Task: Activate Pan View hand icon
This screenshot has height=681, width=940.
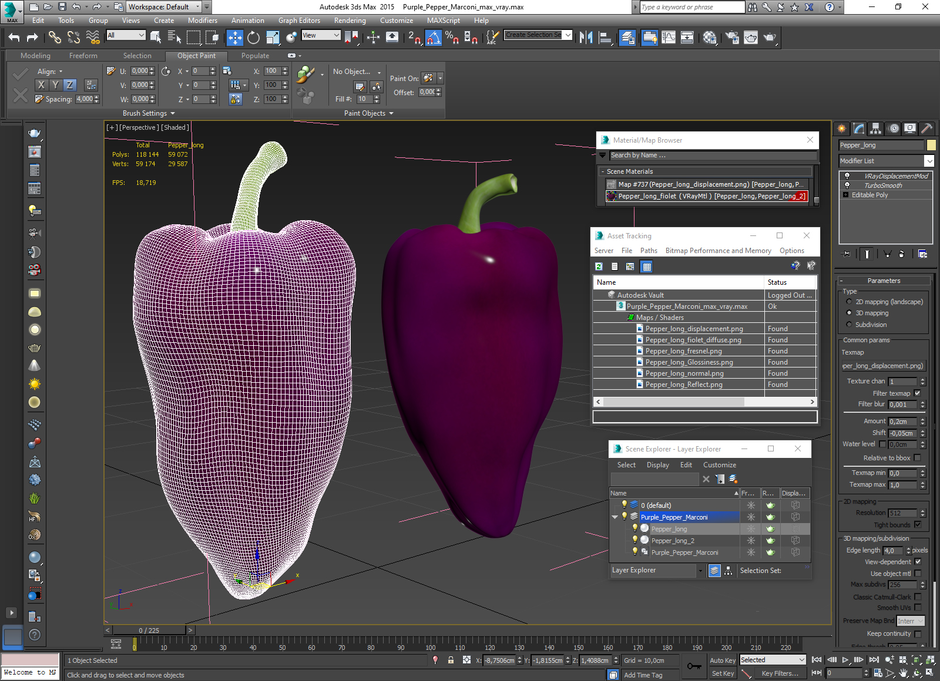Action: 903,673
